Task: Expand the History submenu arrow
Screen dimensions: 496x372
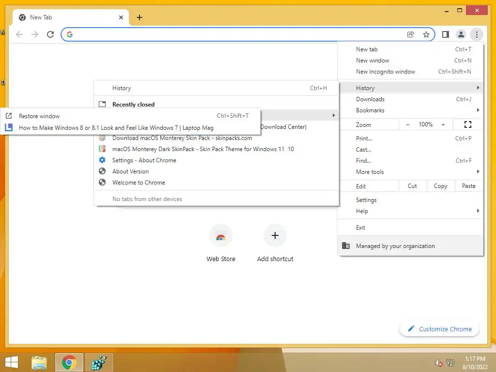Action: pos(478,88)
